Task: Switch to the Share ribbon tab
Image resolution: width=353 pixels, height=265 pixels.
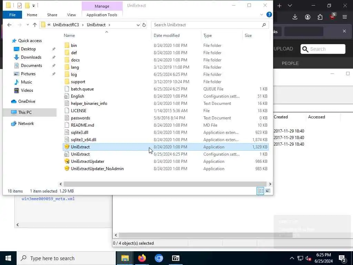Action: 52,14
